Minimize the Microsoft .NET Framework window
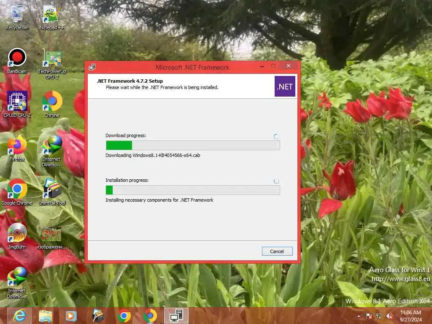The image size is (432, 324). pos(262,66)
